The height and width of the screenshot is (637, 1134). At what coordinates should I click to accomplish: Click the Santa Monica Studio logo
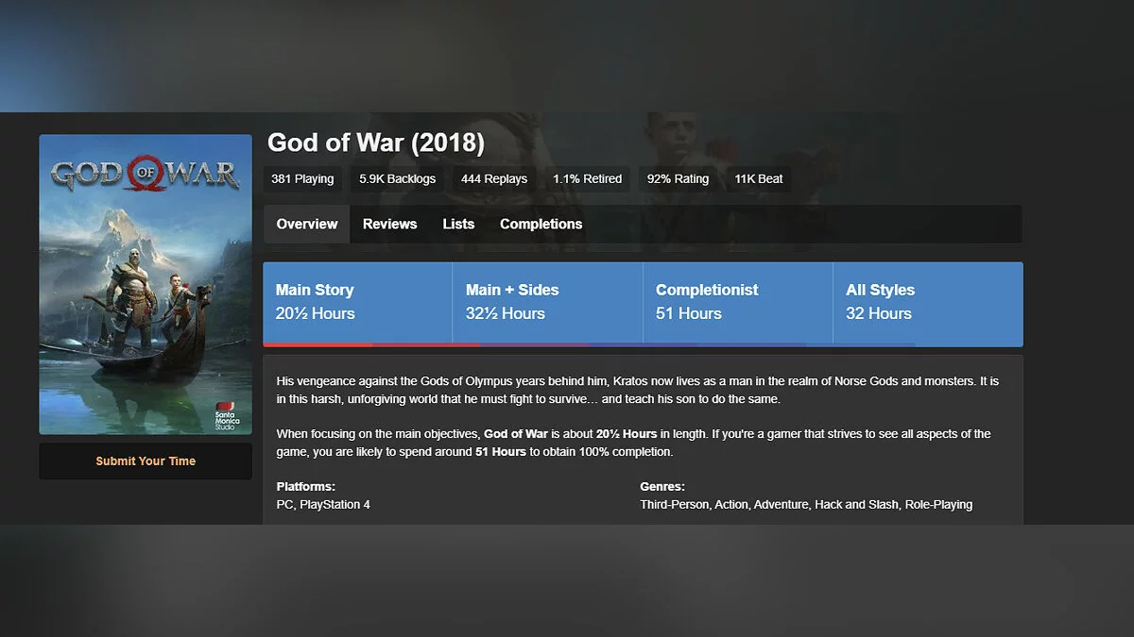click(227, 414)
